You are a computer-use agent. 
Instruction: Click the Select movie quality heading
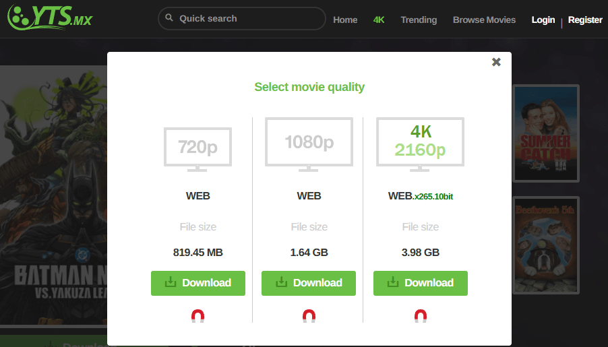(x=309, y=87)
